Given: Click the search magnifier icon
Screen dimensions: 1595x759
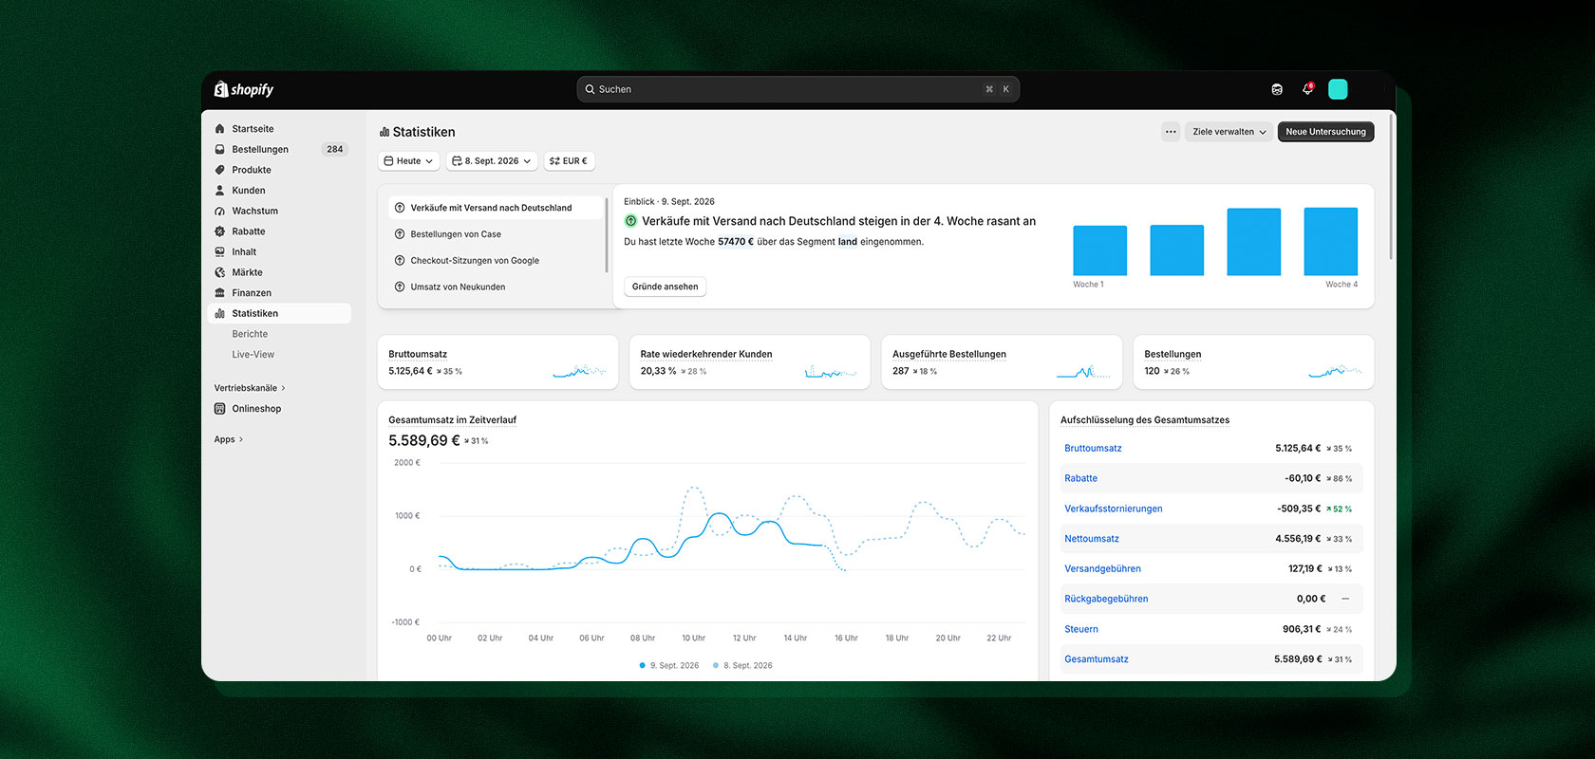Looking at the screenshot, I should click(590, 89).
